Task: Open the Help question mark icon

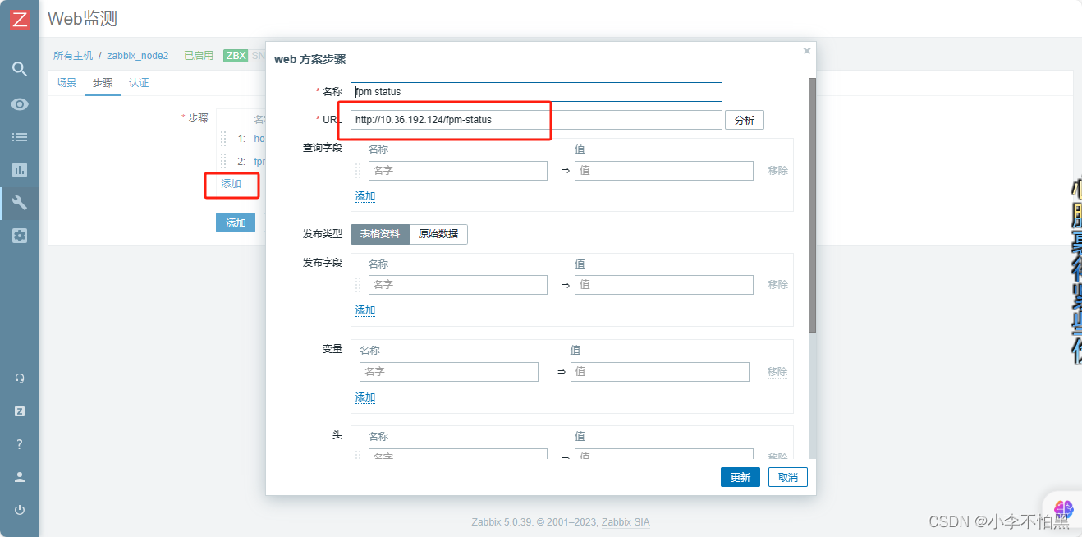Action: pyautogui.click(x=20, y=444)
